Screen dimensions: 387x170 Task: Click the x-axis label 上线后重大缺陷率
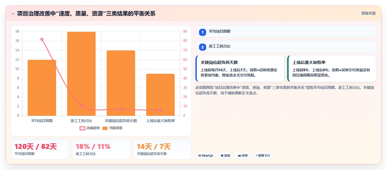point(161,121)
